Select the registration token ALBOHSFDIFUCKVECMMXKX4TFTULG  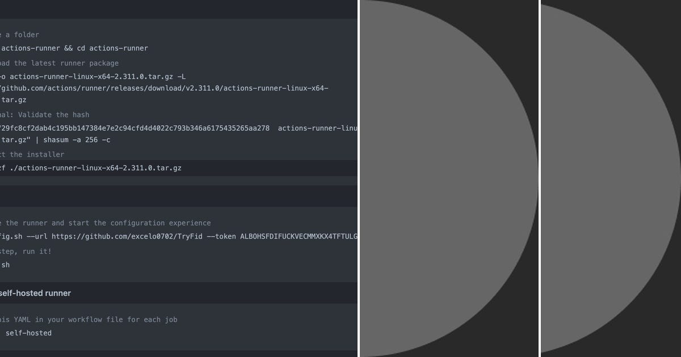click(289, 236)
